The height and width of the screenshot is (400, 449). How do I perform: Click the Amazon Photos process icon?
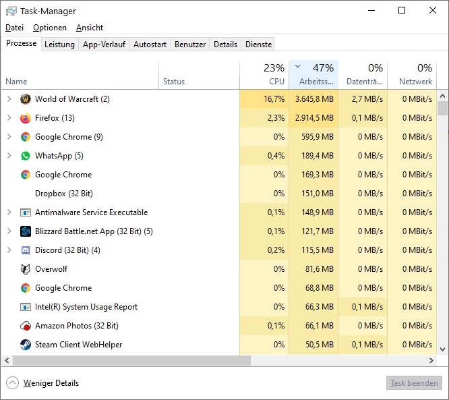click(x=26, y=326)
